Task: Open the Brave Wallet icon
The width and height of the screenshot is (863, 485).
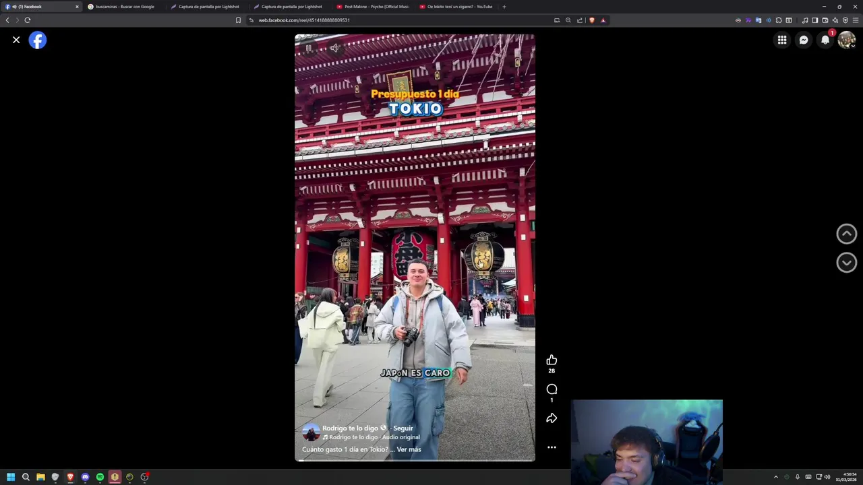Action: point(825,20)
